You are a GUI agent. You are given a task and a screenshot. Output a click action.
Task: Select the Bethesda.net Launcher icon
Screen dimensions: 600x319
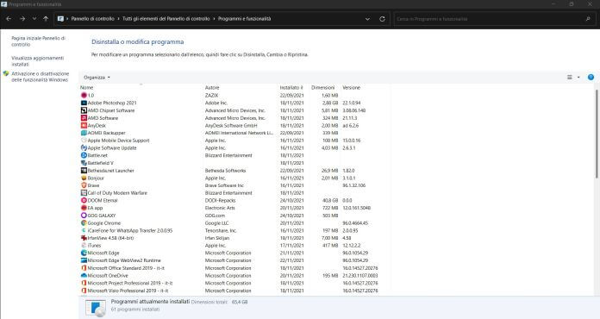pyautogui.click(x=84, y=170)
